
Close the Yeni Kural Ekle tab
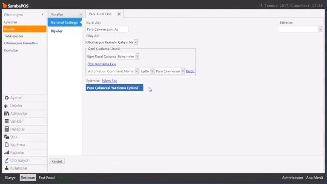tap(119, 14)
